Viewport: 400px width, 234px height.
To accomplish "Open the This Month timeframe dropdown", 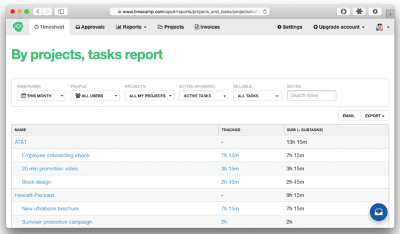I will [x=41, y=95].
